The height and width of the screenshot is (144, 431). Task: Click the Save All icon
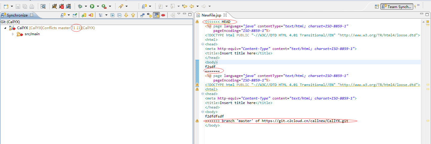(25, 6)
